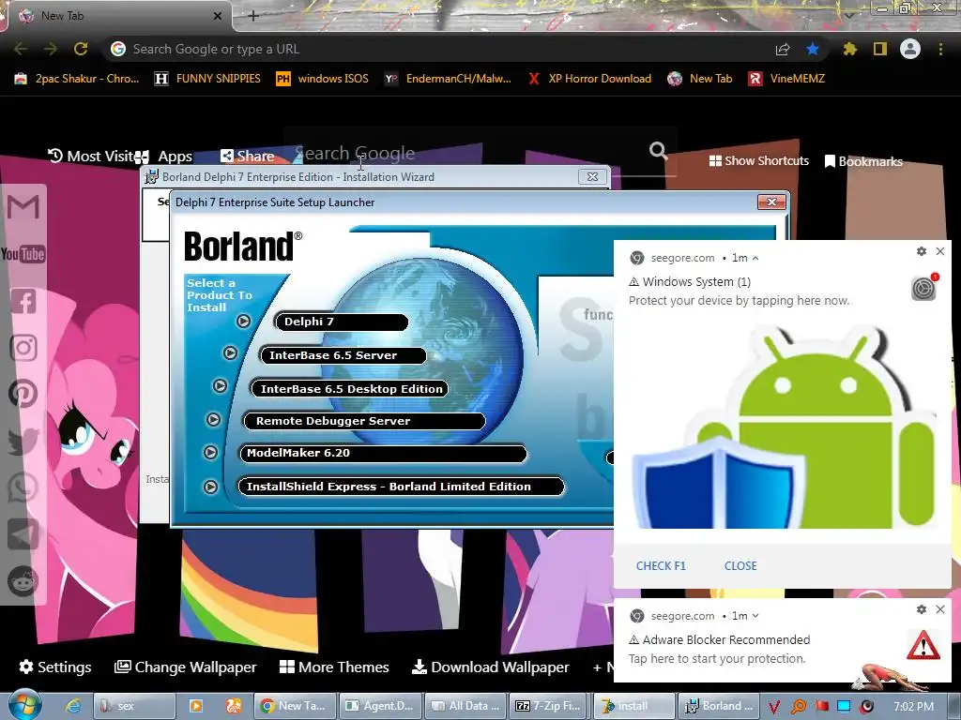
Task: Click the share page icon in address bar
Action: click(783, 49)
